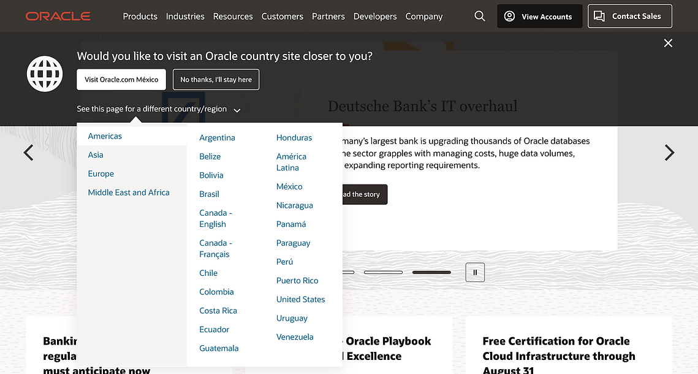Choose Ecuador country link
This screenshot has height=374, width=698.
tap(214, 329)
